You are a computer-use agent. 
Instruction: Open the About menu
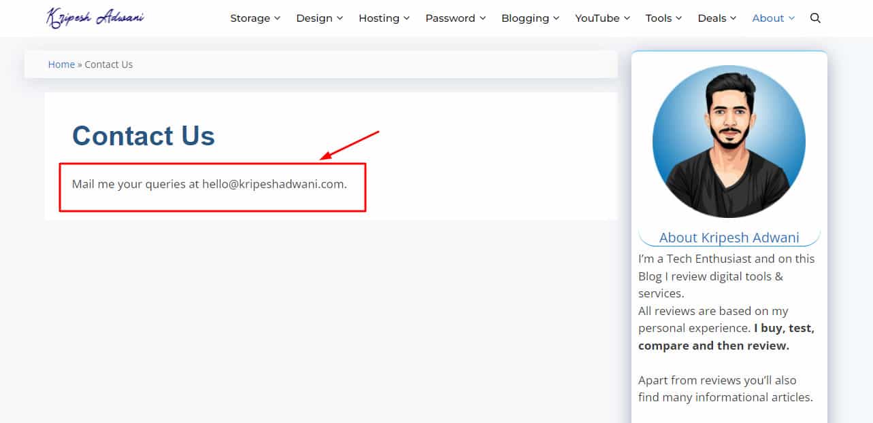[774, 18]
